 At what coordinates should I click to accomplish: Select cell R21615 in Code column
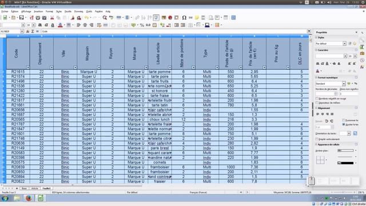(18, 72)
